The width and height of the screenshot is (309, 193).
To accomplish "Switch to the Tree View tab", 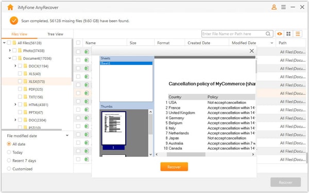I will pyautogui.click(x=55, y=34).
